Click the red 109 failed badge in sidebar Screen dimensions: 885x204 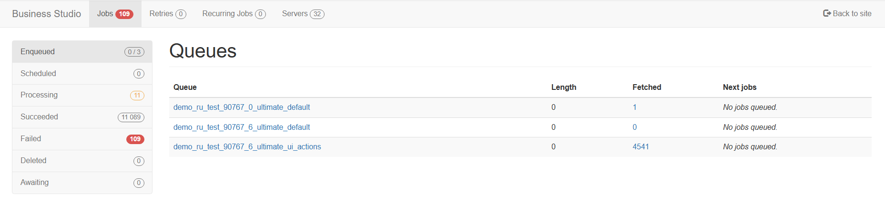[x=135, y=139]
